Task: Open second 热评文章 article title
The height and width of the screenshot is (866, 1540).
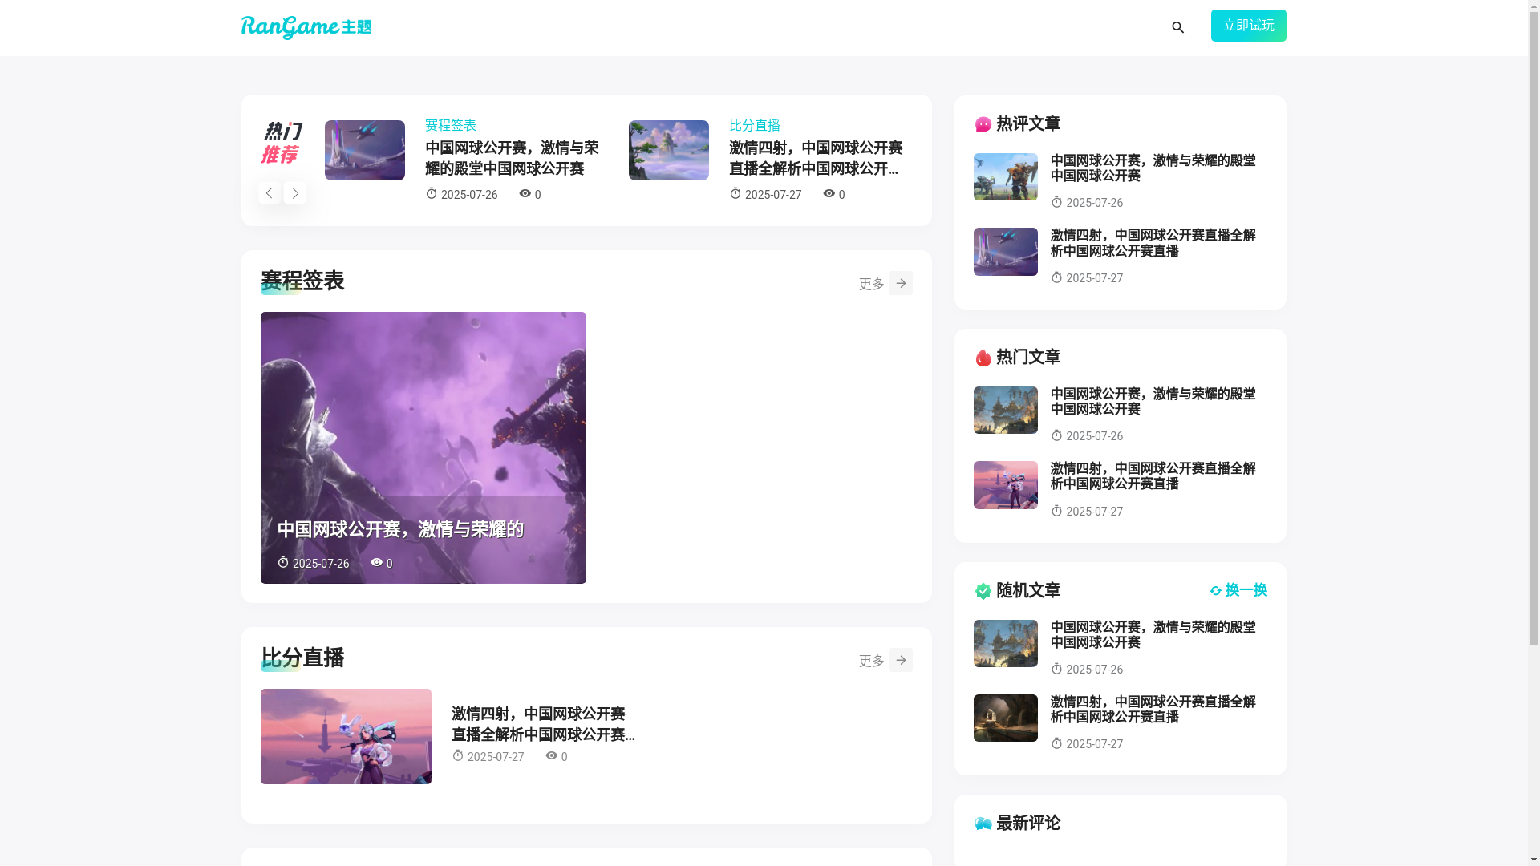Action: point(1153,243)
